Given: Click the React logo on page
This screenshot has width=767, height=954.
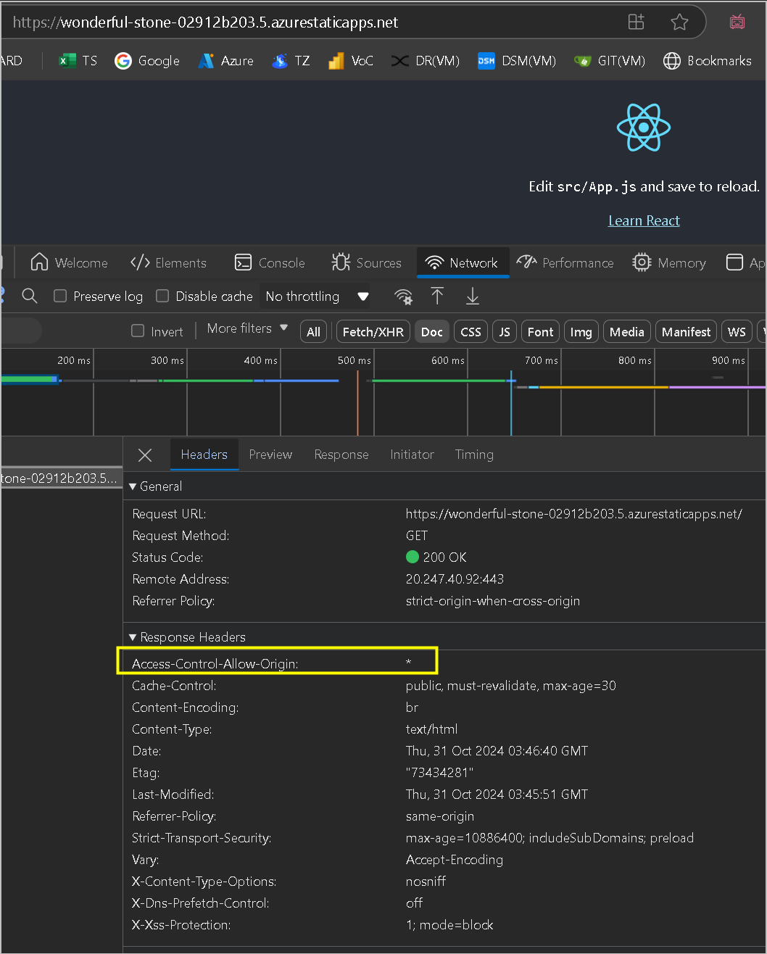Looking at the screenshot, I should coord(644,128).
